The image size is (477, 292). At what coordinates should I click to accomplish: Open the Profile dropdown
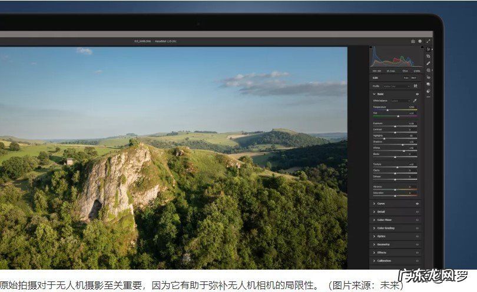(x=396, y=87)
